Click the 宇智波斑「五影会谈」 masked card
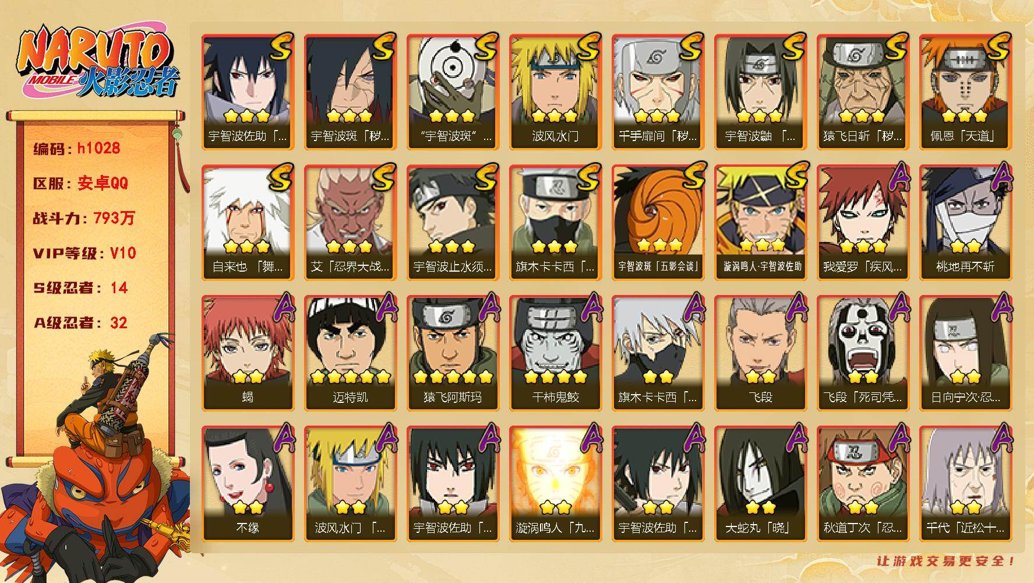 658,223
